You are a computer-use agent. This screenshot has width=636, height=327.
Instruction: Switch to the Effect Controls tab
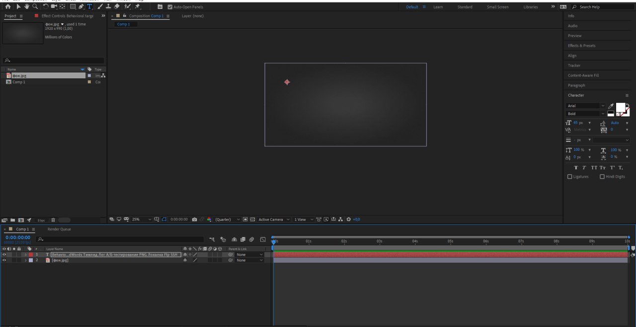pyautogui.click(x=67, y=16)
